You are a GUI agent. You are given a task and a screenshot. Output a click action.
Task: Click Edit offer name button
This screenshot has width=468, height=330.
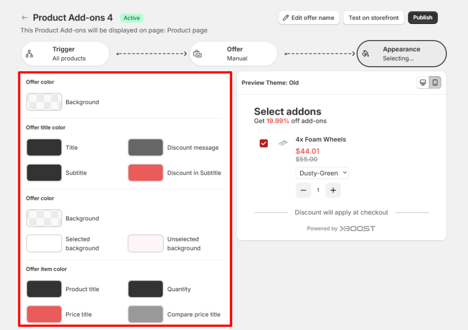[308, 18]
